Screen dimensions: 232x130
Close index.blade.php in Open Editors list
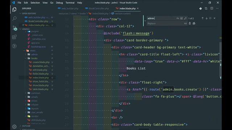click(23, 25)
